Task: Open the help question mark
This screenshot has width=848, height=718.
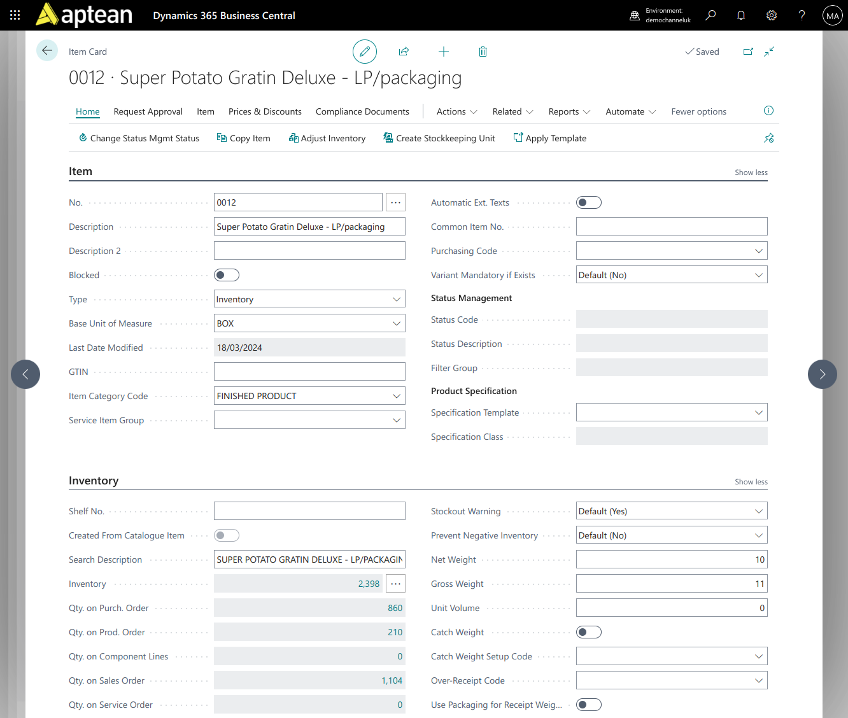Action: pos(802,15)
